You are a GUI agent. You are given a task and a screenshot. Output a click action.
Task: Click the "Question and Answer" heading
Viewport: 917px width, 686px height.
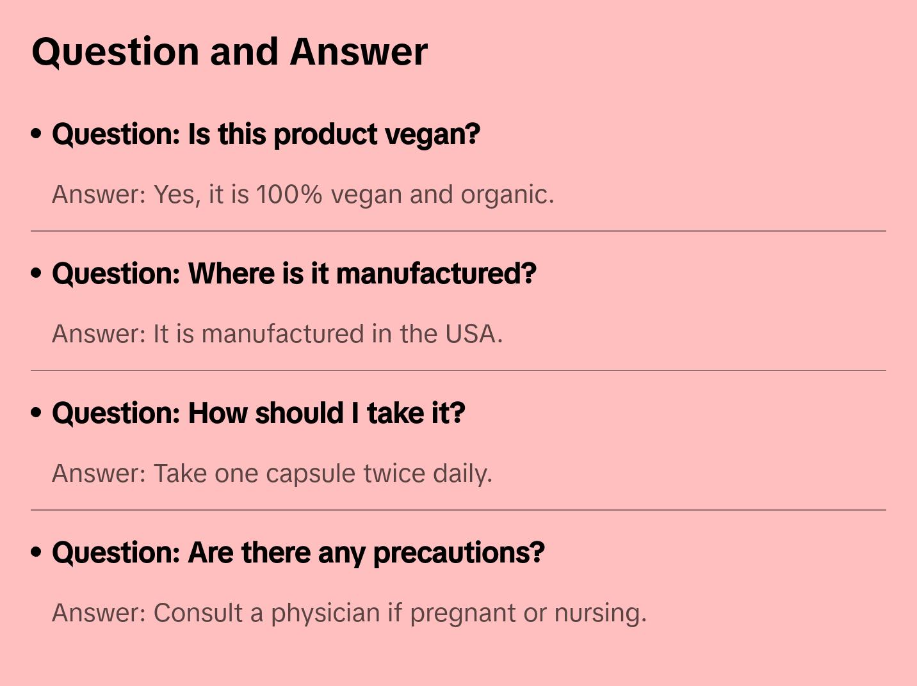point(229,52)
